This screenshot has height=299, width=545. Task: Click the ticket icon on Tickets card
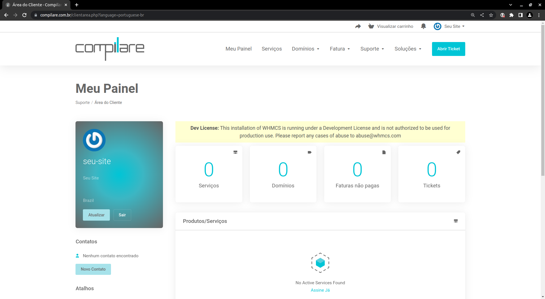pos(458,152)
